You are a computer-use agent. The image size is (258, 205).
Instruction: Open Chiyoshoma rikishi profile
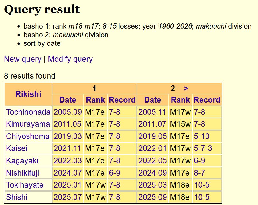click(28, 136)
